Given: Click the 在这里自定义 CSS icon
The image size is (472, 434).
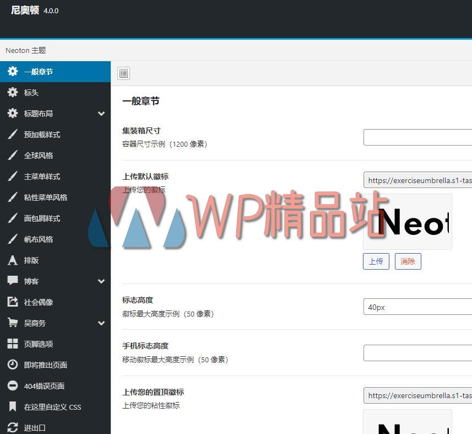Looking at the screenshot, I should coord(12,406).
